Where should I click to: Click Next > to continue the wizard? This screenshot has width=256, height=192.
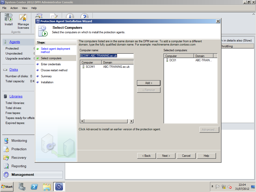tap(166, 156)
